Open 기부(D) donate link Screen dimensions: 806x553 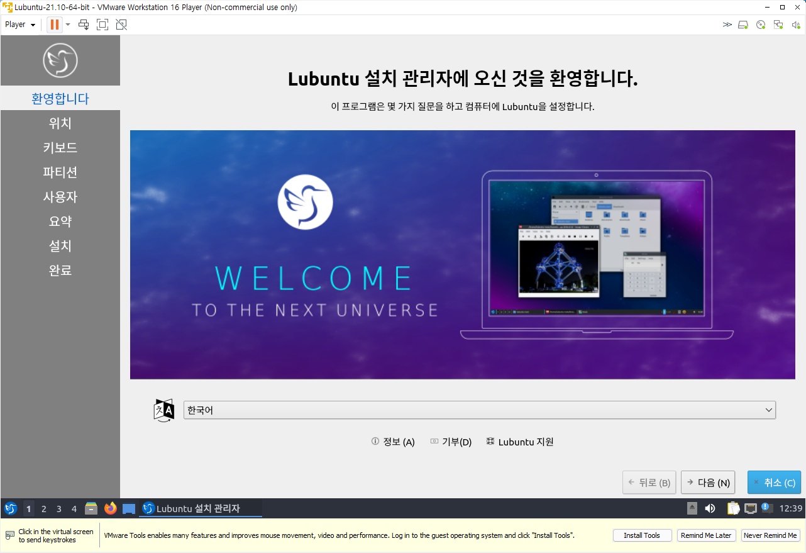click(451, 442)
